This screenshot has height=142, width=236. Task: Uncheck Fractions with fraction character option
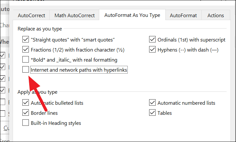coord(26,50)
